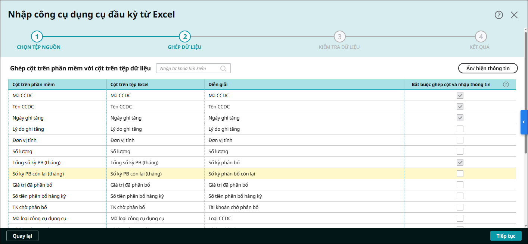Go back with Quay lại button
The image size is (528, 244).
(22, 236)
